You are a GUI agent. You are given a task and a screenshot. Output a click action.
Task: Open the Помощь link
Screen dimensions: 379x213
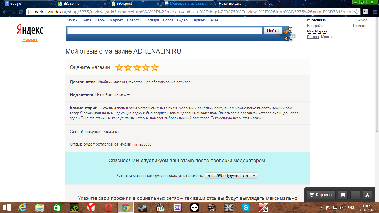point(360,26)
